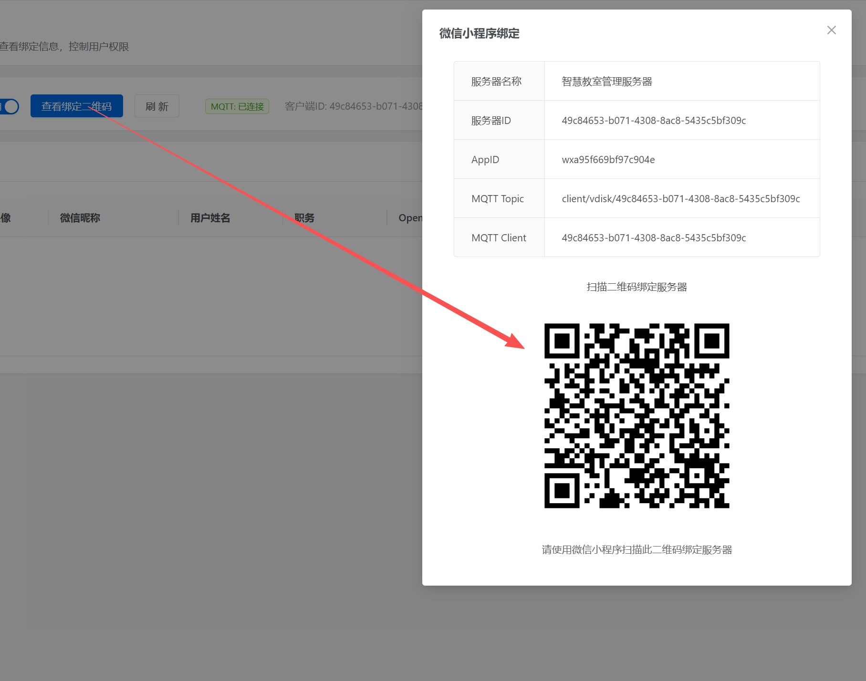866x681 pixels.
Task: Click the 服务器名称 label cell
Action: (496, 82)
